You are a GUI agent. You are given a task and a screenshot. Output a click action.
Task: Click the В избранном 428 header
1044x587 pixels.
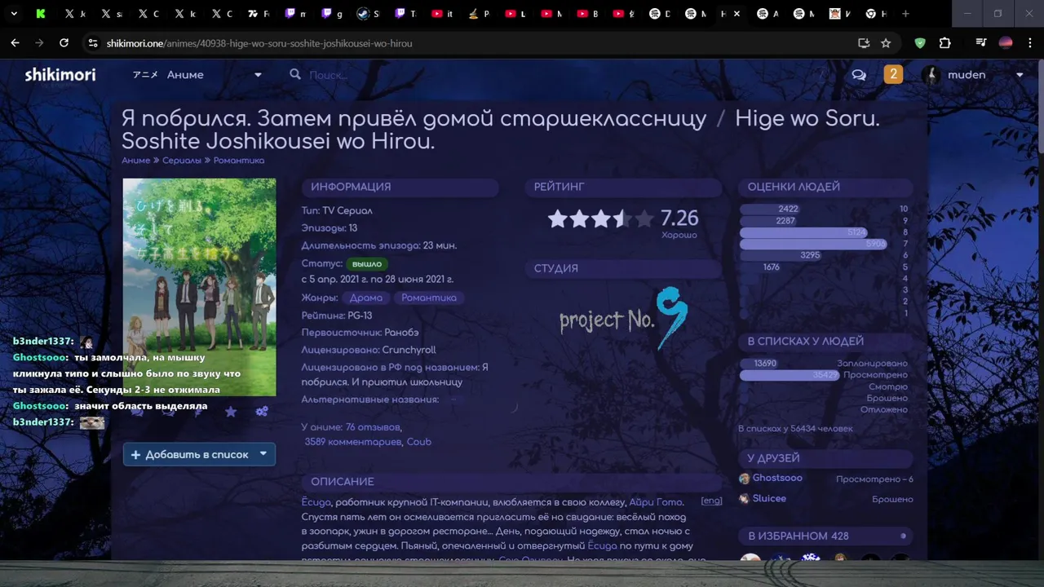(x=825, y=536)
